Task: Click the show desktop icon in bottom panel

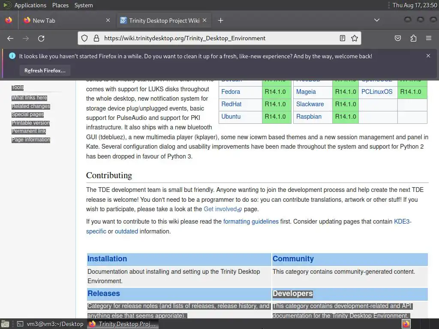Action: [x=5, y=324]
